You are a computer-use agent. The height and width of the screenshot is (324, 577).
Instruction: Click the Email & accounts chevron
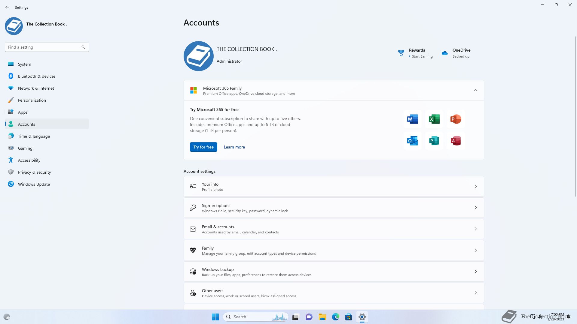pyautogui.click(x=476, y=229)
